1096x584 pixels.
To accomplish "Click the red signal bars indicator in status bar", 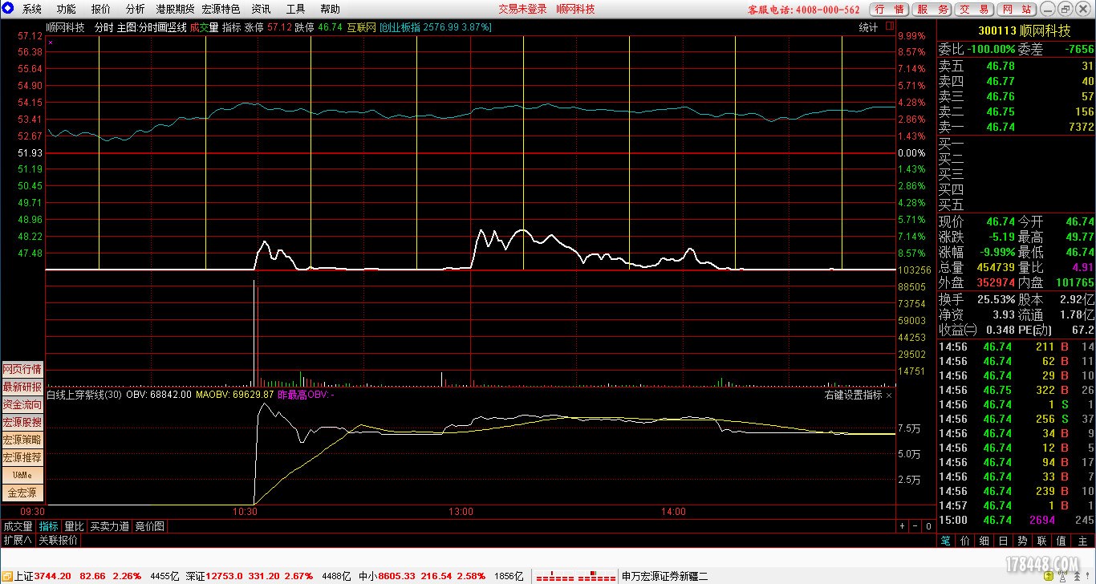I will click(576, 576).
